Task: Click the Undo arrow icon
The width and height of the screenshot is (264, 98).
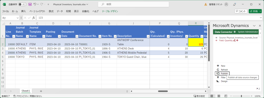Action: [35, 4]
